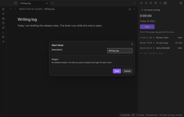The width and height of the screenshot is (184, 117).
Task: Open the properties box-icon sidebar tab
Action: [156, 3]
